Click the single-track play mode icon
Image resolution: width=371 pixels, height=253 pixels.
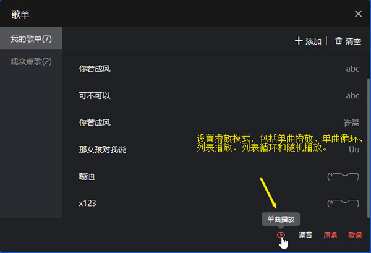pos(281,235)
